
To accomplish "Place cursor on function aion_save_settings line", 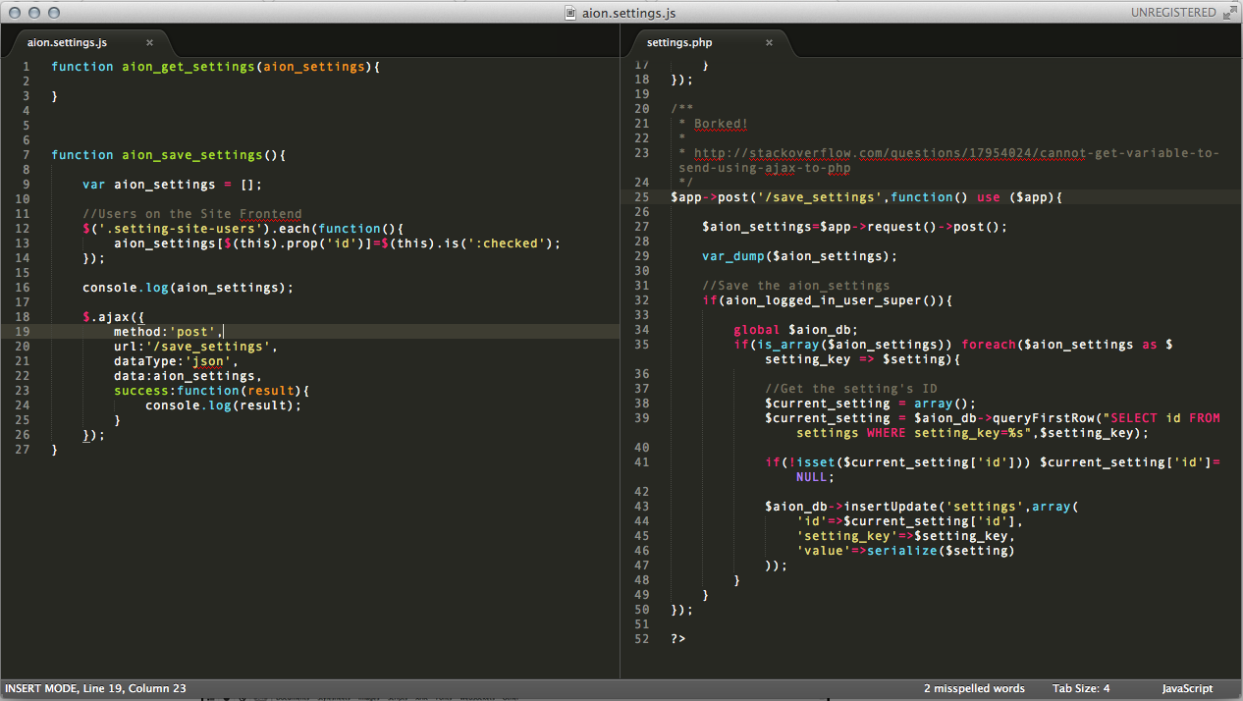I will pyautogui.click(x=168, y=155).
